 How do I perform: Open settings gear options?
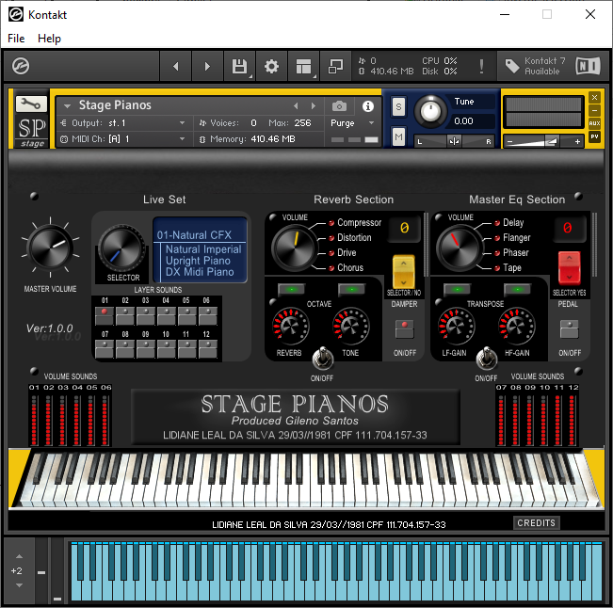(x=271, y=67)
